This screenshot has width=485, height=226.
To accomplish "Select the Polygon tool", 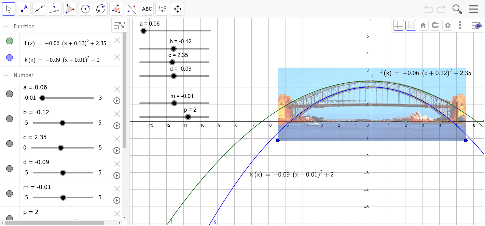I will click(70, 9).
